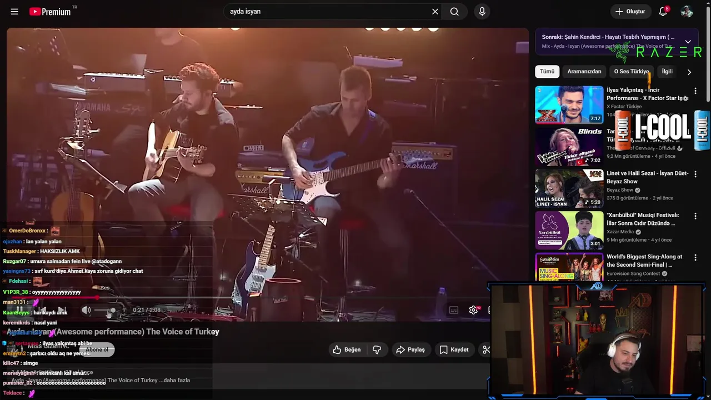
Task: Expand the Sonraki playlist panel chevron
Action: tap(688, 42)
